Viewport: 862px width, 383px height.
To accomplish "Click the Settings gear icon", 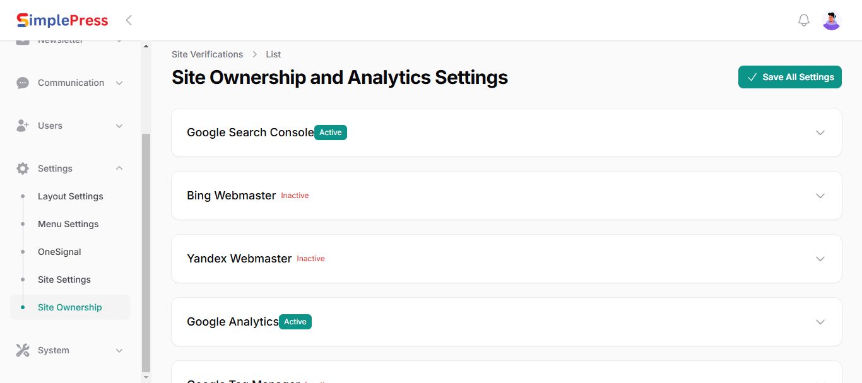I will 23,168.
